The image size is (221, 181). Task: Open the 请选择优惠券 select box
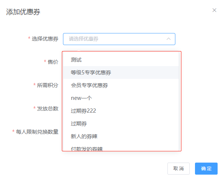click(119, 39)
